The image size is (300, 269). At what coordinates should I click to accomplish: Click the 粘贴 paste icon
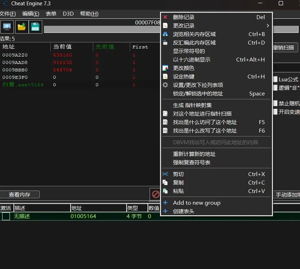(x=165, y=191)
